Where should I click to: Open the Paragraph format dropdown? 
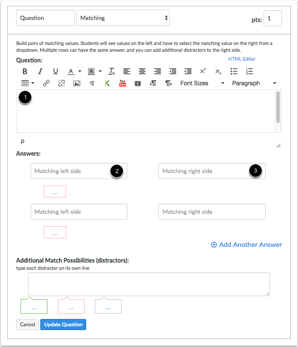254,83
